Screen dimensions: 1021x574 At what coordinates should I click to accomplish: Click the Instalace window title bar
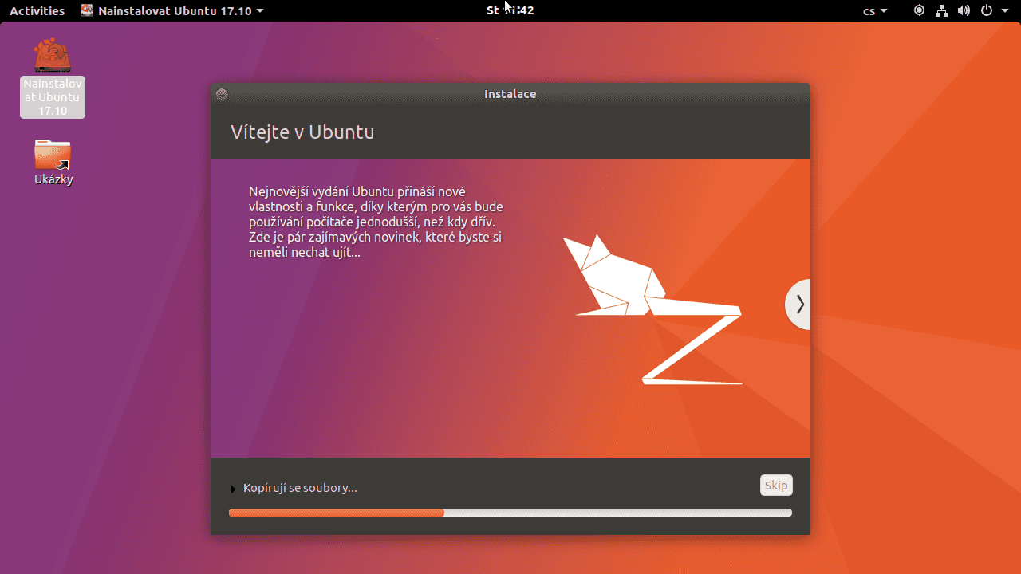(510, 93)
